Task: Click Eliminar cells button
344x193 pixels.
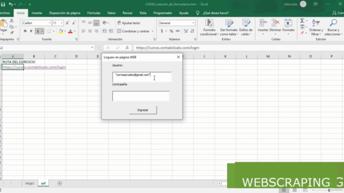Action: point(275,27)
